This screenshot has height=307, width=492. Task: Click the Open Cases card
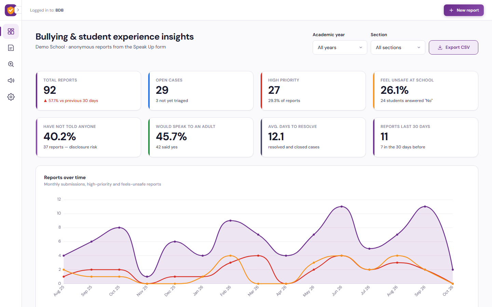tap(201, 91)
